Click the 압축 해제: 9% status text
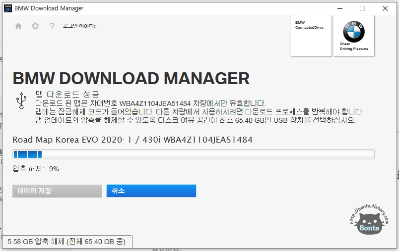 click(x=36, y=169)
